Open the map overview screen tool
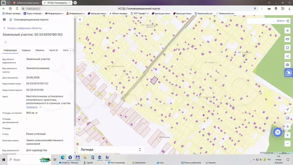This screenshot has width=293, height=165. 287,118
